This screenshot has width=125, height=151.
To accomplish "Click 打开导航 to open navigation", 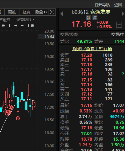I will (102, 5).
